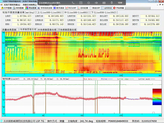Click the rainbow color scale legend bar
Image resolution: width=164 pixels, height=123 pixels.
(x=157, y=97)
